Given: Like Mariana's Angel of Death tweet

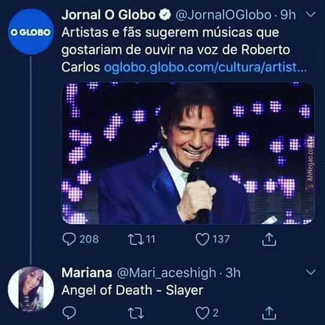Looking at the screenshot, I should pyautogui.click(x=201, y=312).
